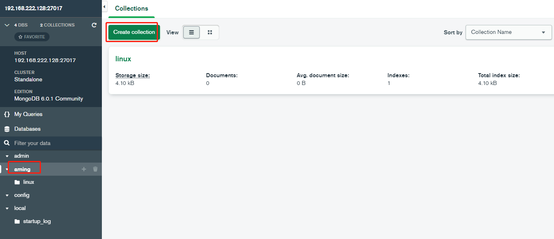This screenshot has width=554, height=239.
Task: Collapse the aming database caret
Action: pos(7,169)
